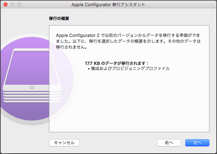Screen dimensions: 217x154
Task: Select the 177 KB のデータが移行されます text
Action: (117, 63)
